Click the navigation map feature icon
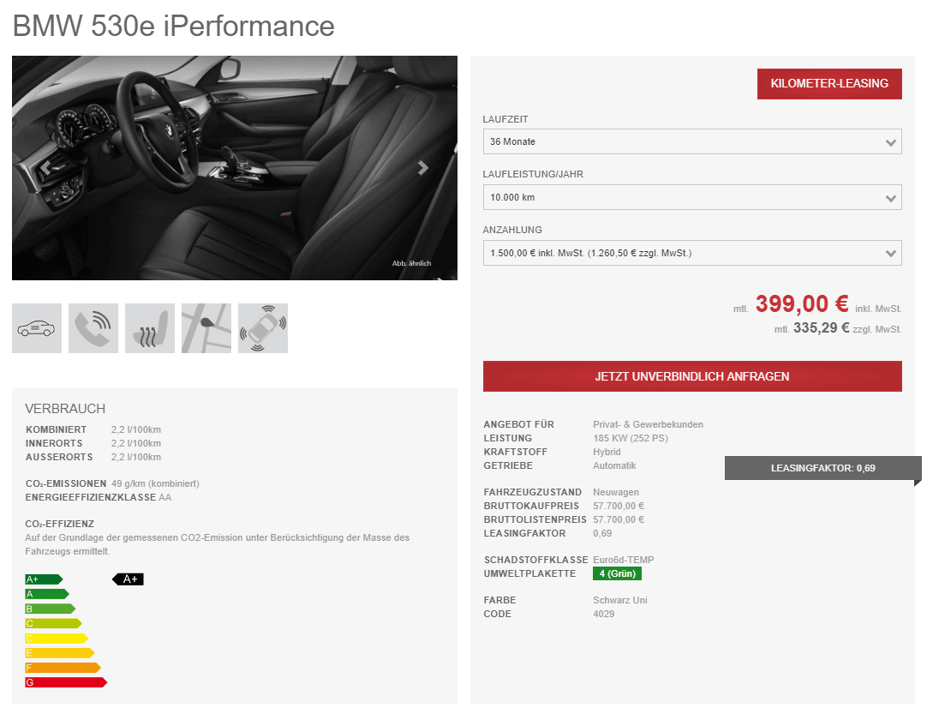The height and width of the screenshot is (714, 933). point(206,328)
